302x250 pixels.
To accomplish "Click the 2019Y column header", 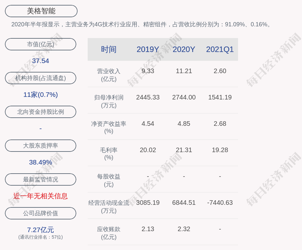I will pos(148,49).
